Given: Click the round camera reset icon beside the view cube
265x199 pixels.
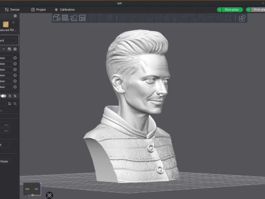Looking at the screenshot, I should click(50, 195).
